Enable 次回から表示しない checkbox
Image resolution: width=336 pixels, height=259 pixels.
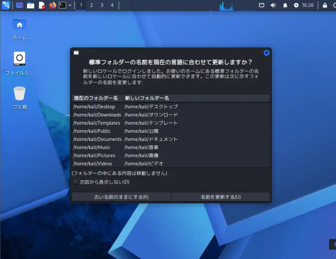click(x=75, y=182)
